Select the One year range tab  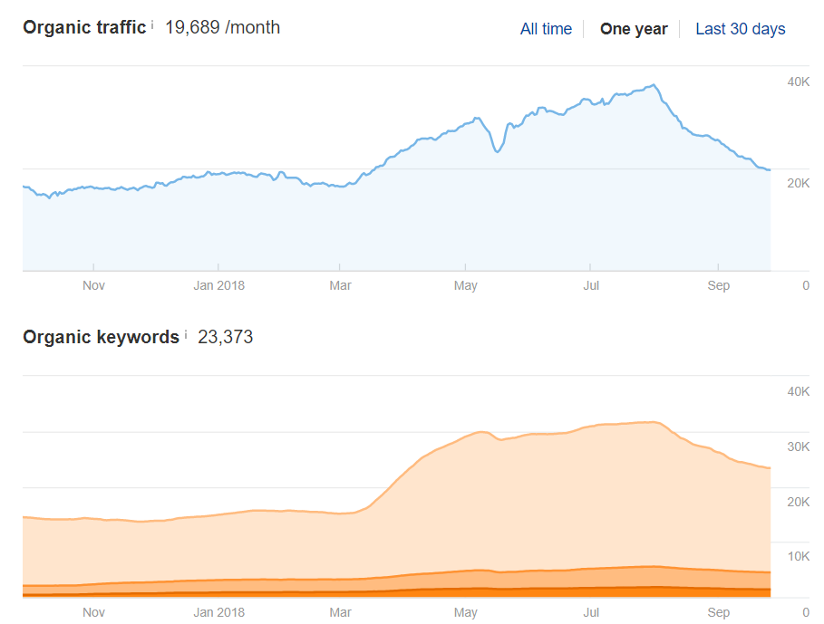click(x=634, y=29)
